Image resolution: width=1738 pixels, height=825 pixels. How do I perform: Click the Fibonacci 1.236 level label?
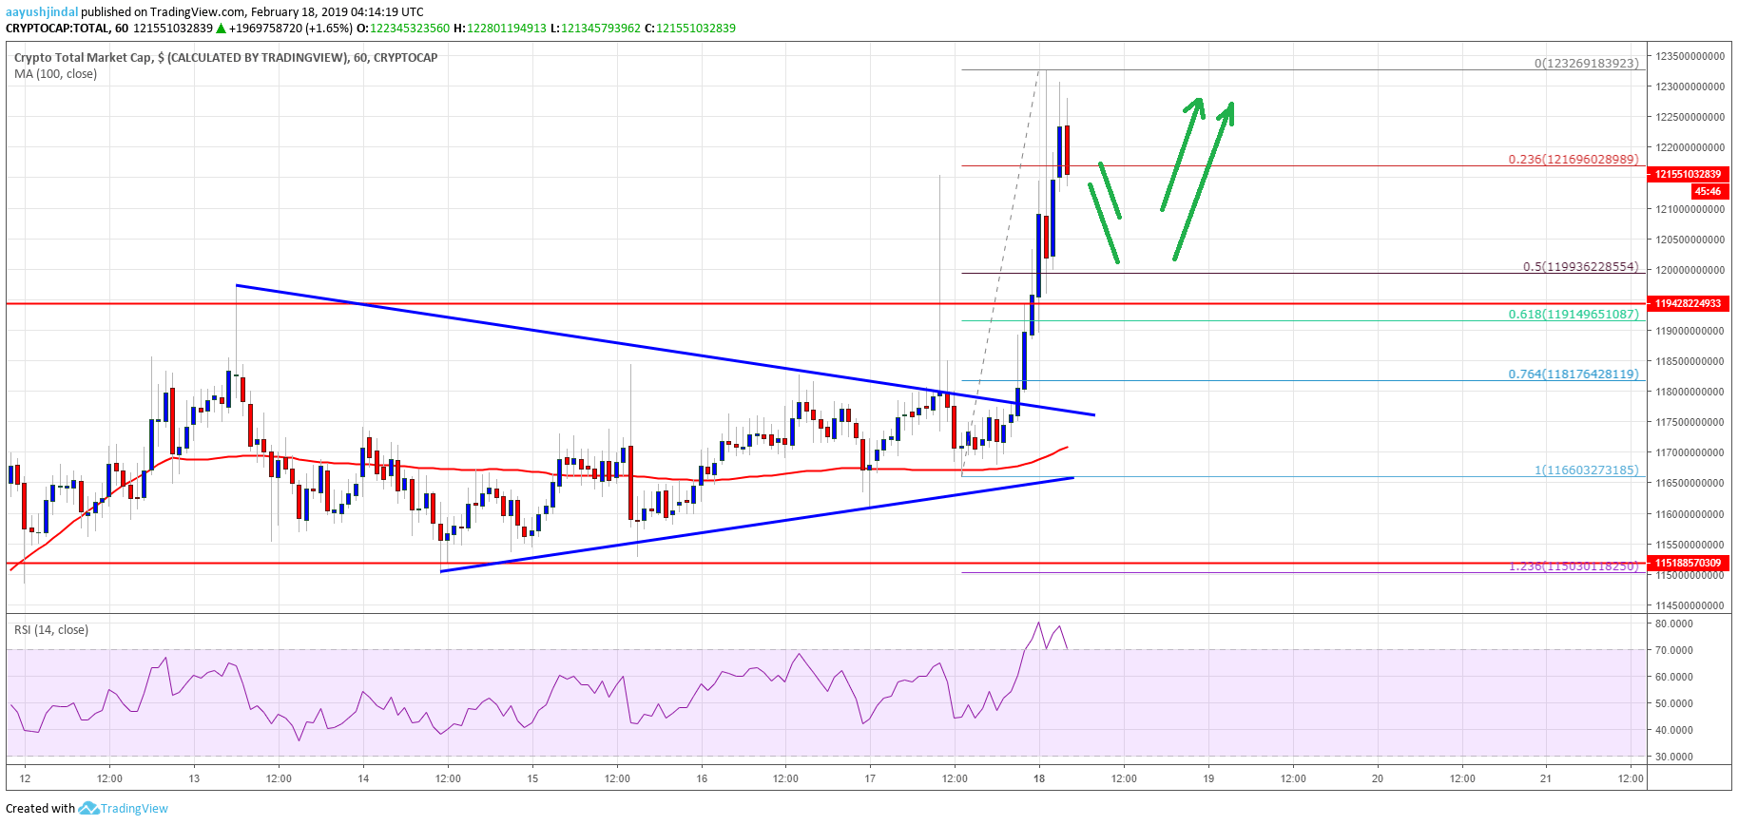click(1574, 566)
